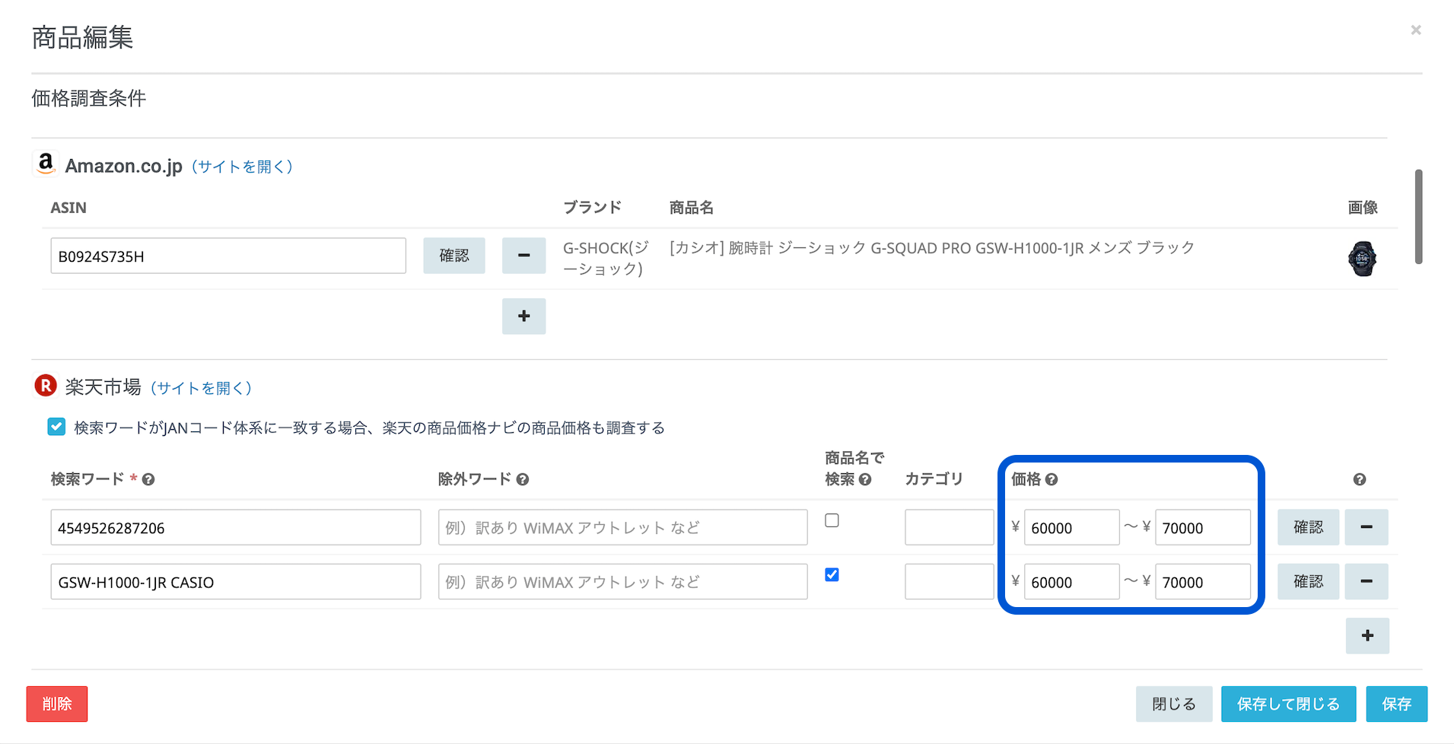This screenshot has height=744, width=1454.
Task: Click the help icon next to 除外ワード
Action: tap(523, 479)
